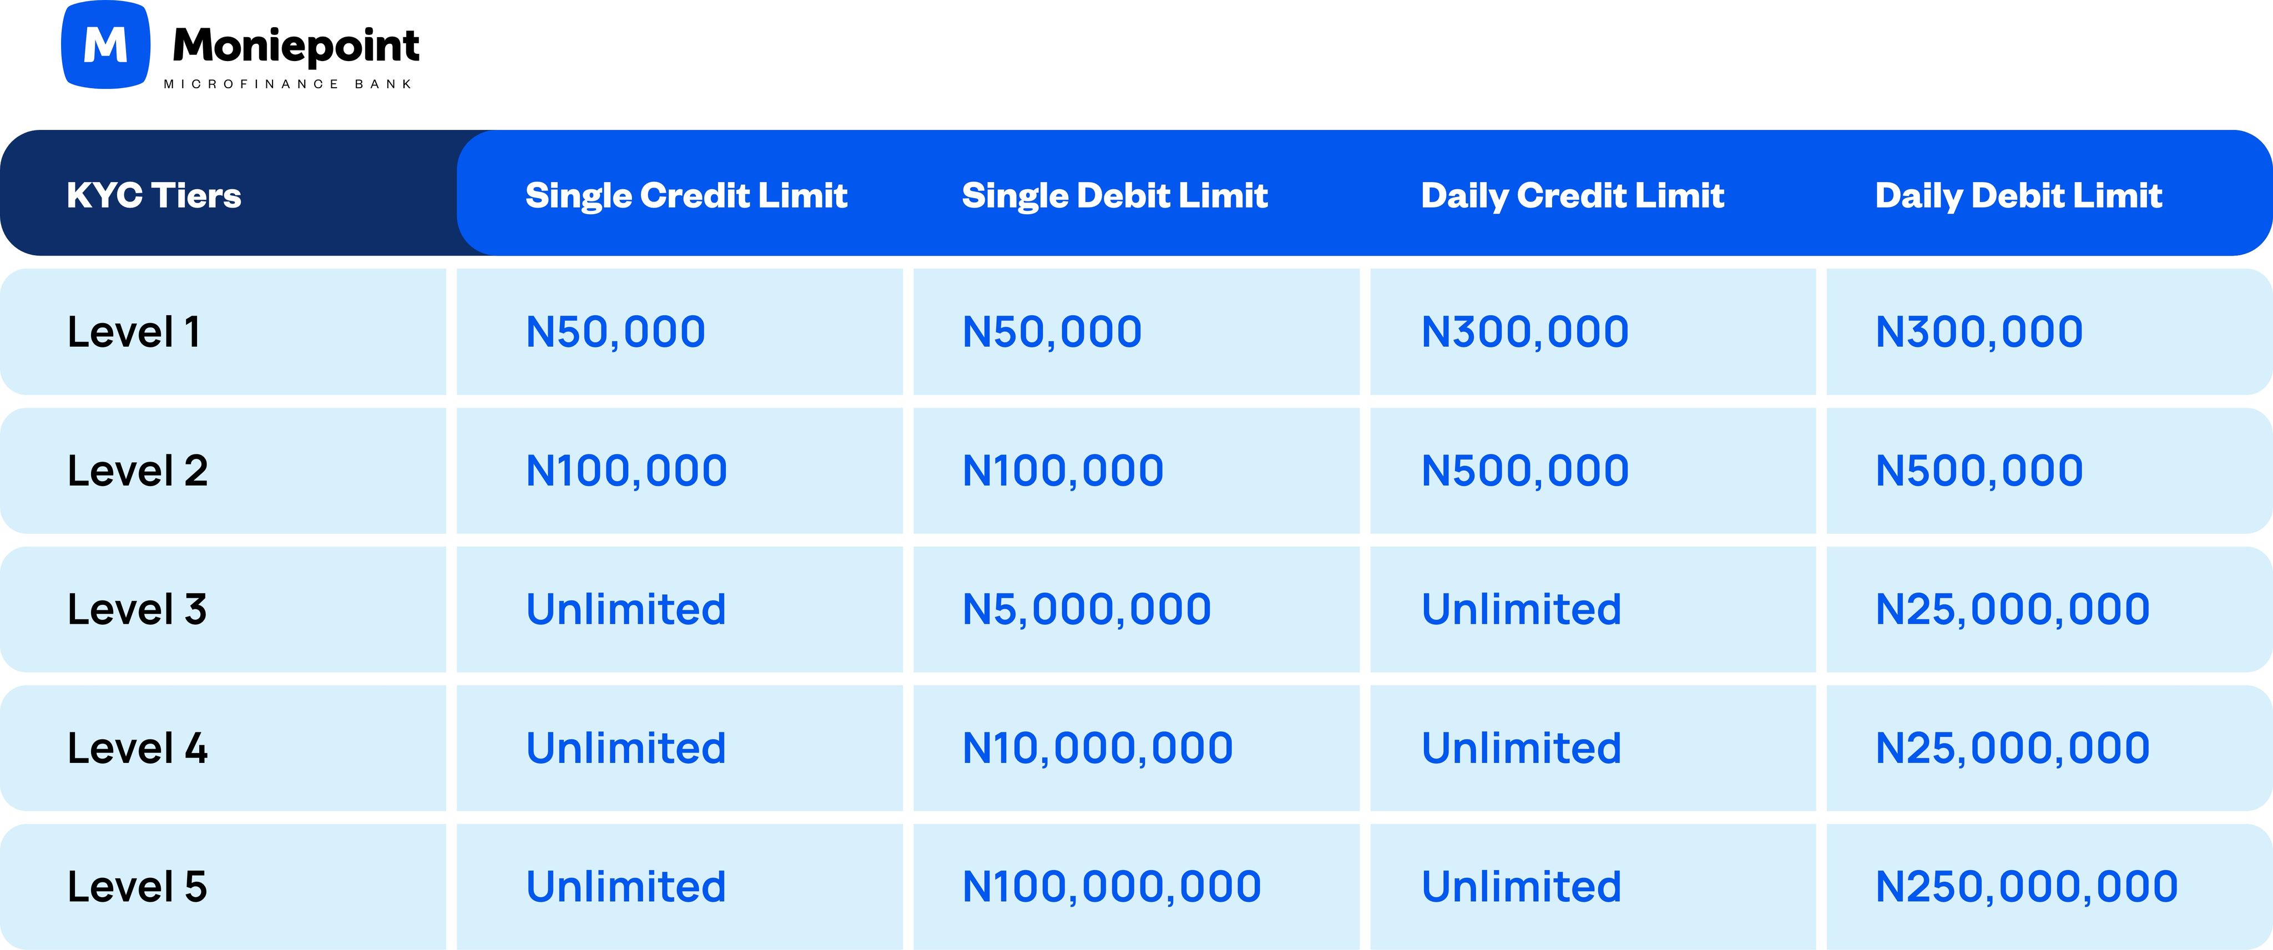Click Level 5 single debit N100,000,000 cell

pyautogui.click(x=1136, y=887)
